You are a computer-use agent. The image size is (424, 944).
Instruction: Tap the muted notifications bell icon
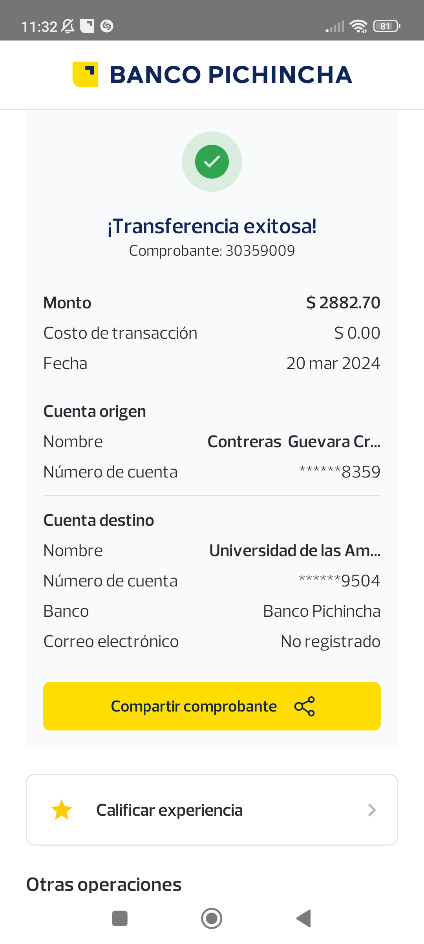[x=68, y=26]
